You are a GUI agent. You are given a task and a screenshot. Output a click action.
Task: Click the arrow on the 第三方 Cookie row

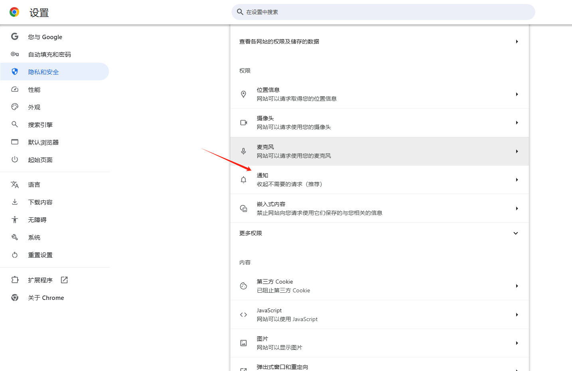[517, 286]
